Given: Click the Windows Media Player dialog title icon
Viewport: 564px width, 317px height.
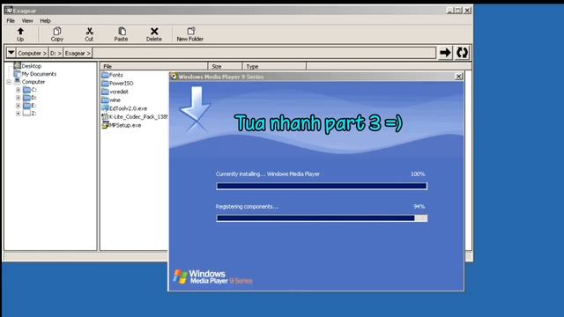Looking at the screenshot, I should [174, 77].
